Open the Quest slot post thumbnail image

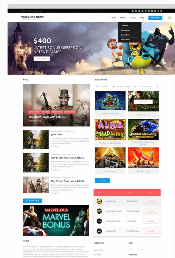(36, 140)
